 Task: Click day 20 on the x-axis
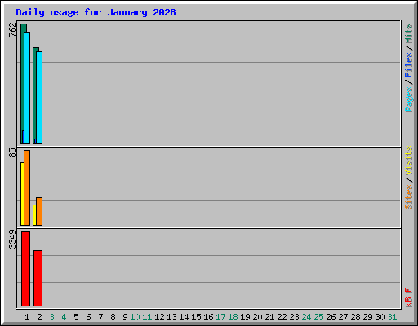(257, 317)
